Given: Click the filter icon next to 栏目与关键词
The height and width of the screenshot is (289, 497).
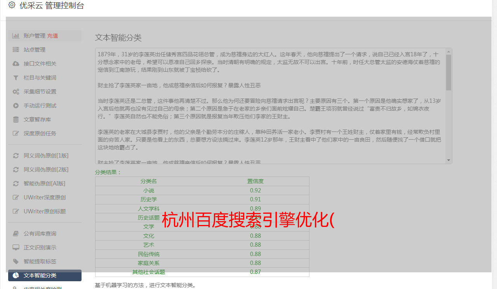Looking at the screenshot, I should pyautogui.click(x=16, y=78).
